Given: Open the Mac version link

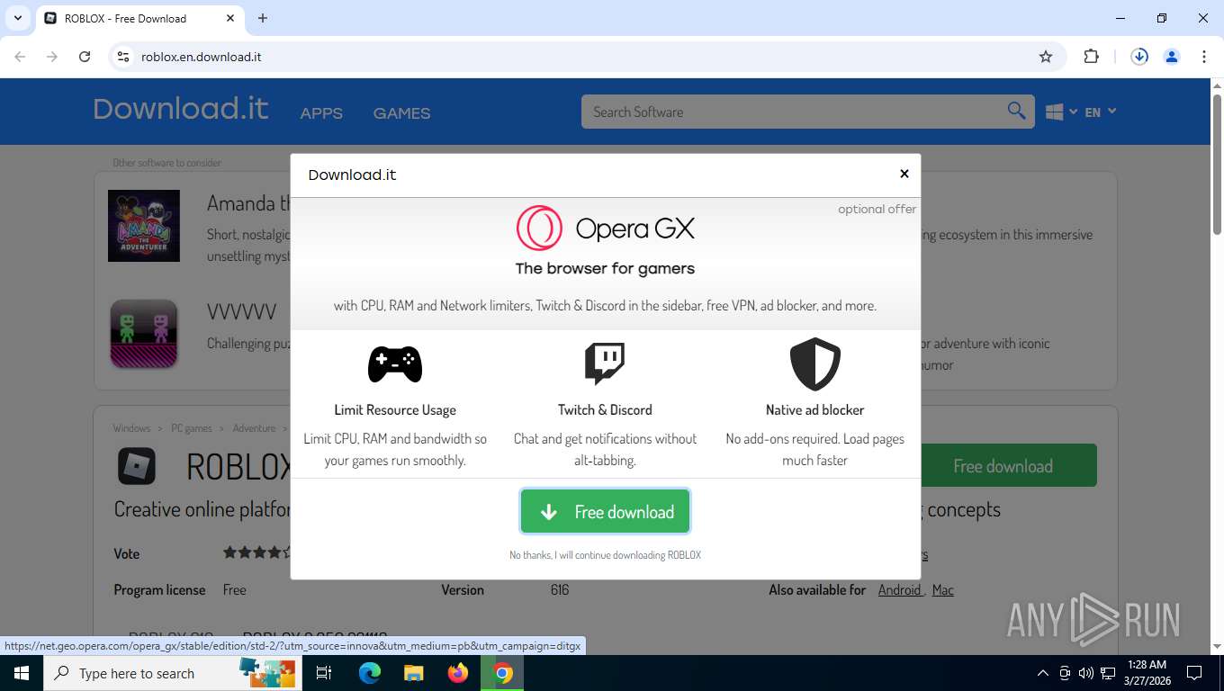Looking at the screenshot, I should (943, 590).
